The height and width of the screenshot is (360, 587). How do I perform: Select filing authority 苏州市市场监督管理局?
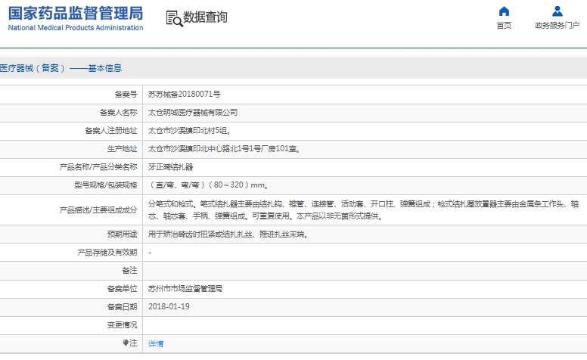(x=185, y=289)
